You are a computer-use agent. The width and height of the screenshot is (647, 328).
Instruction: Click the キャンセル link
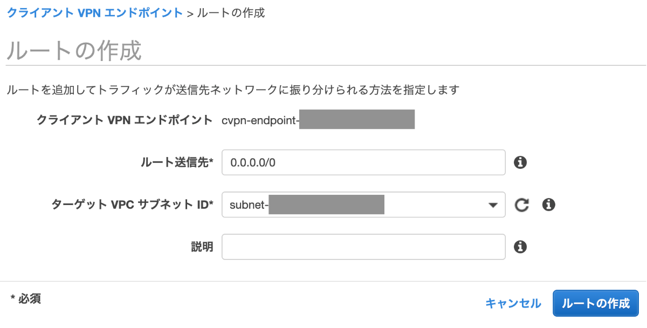(x=513, y=303)
